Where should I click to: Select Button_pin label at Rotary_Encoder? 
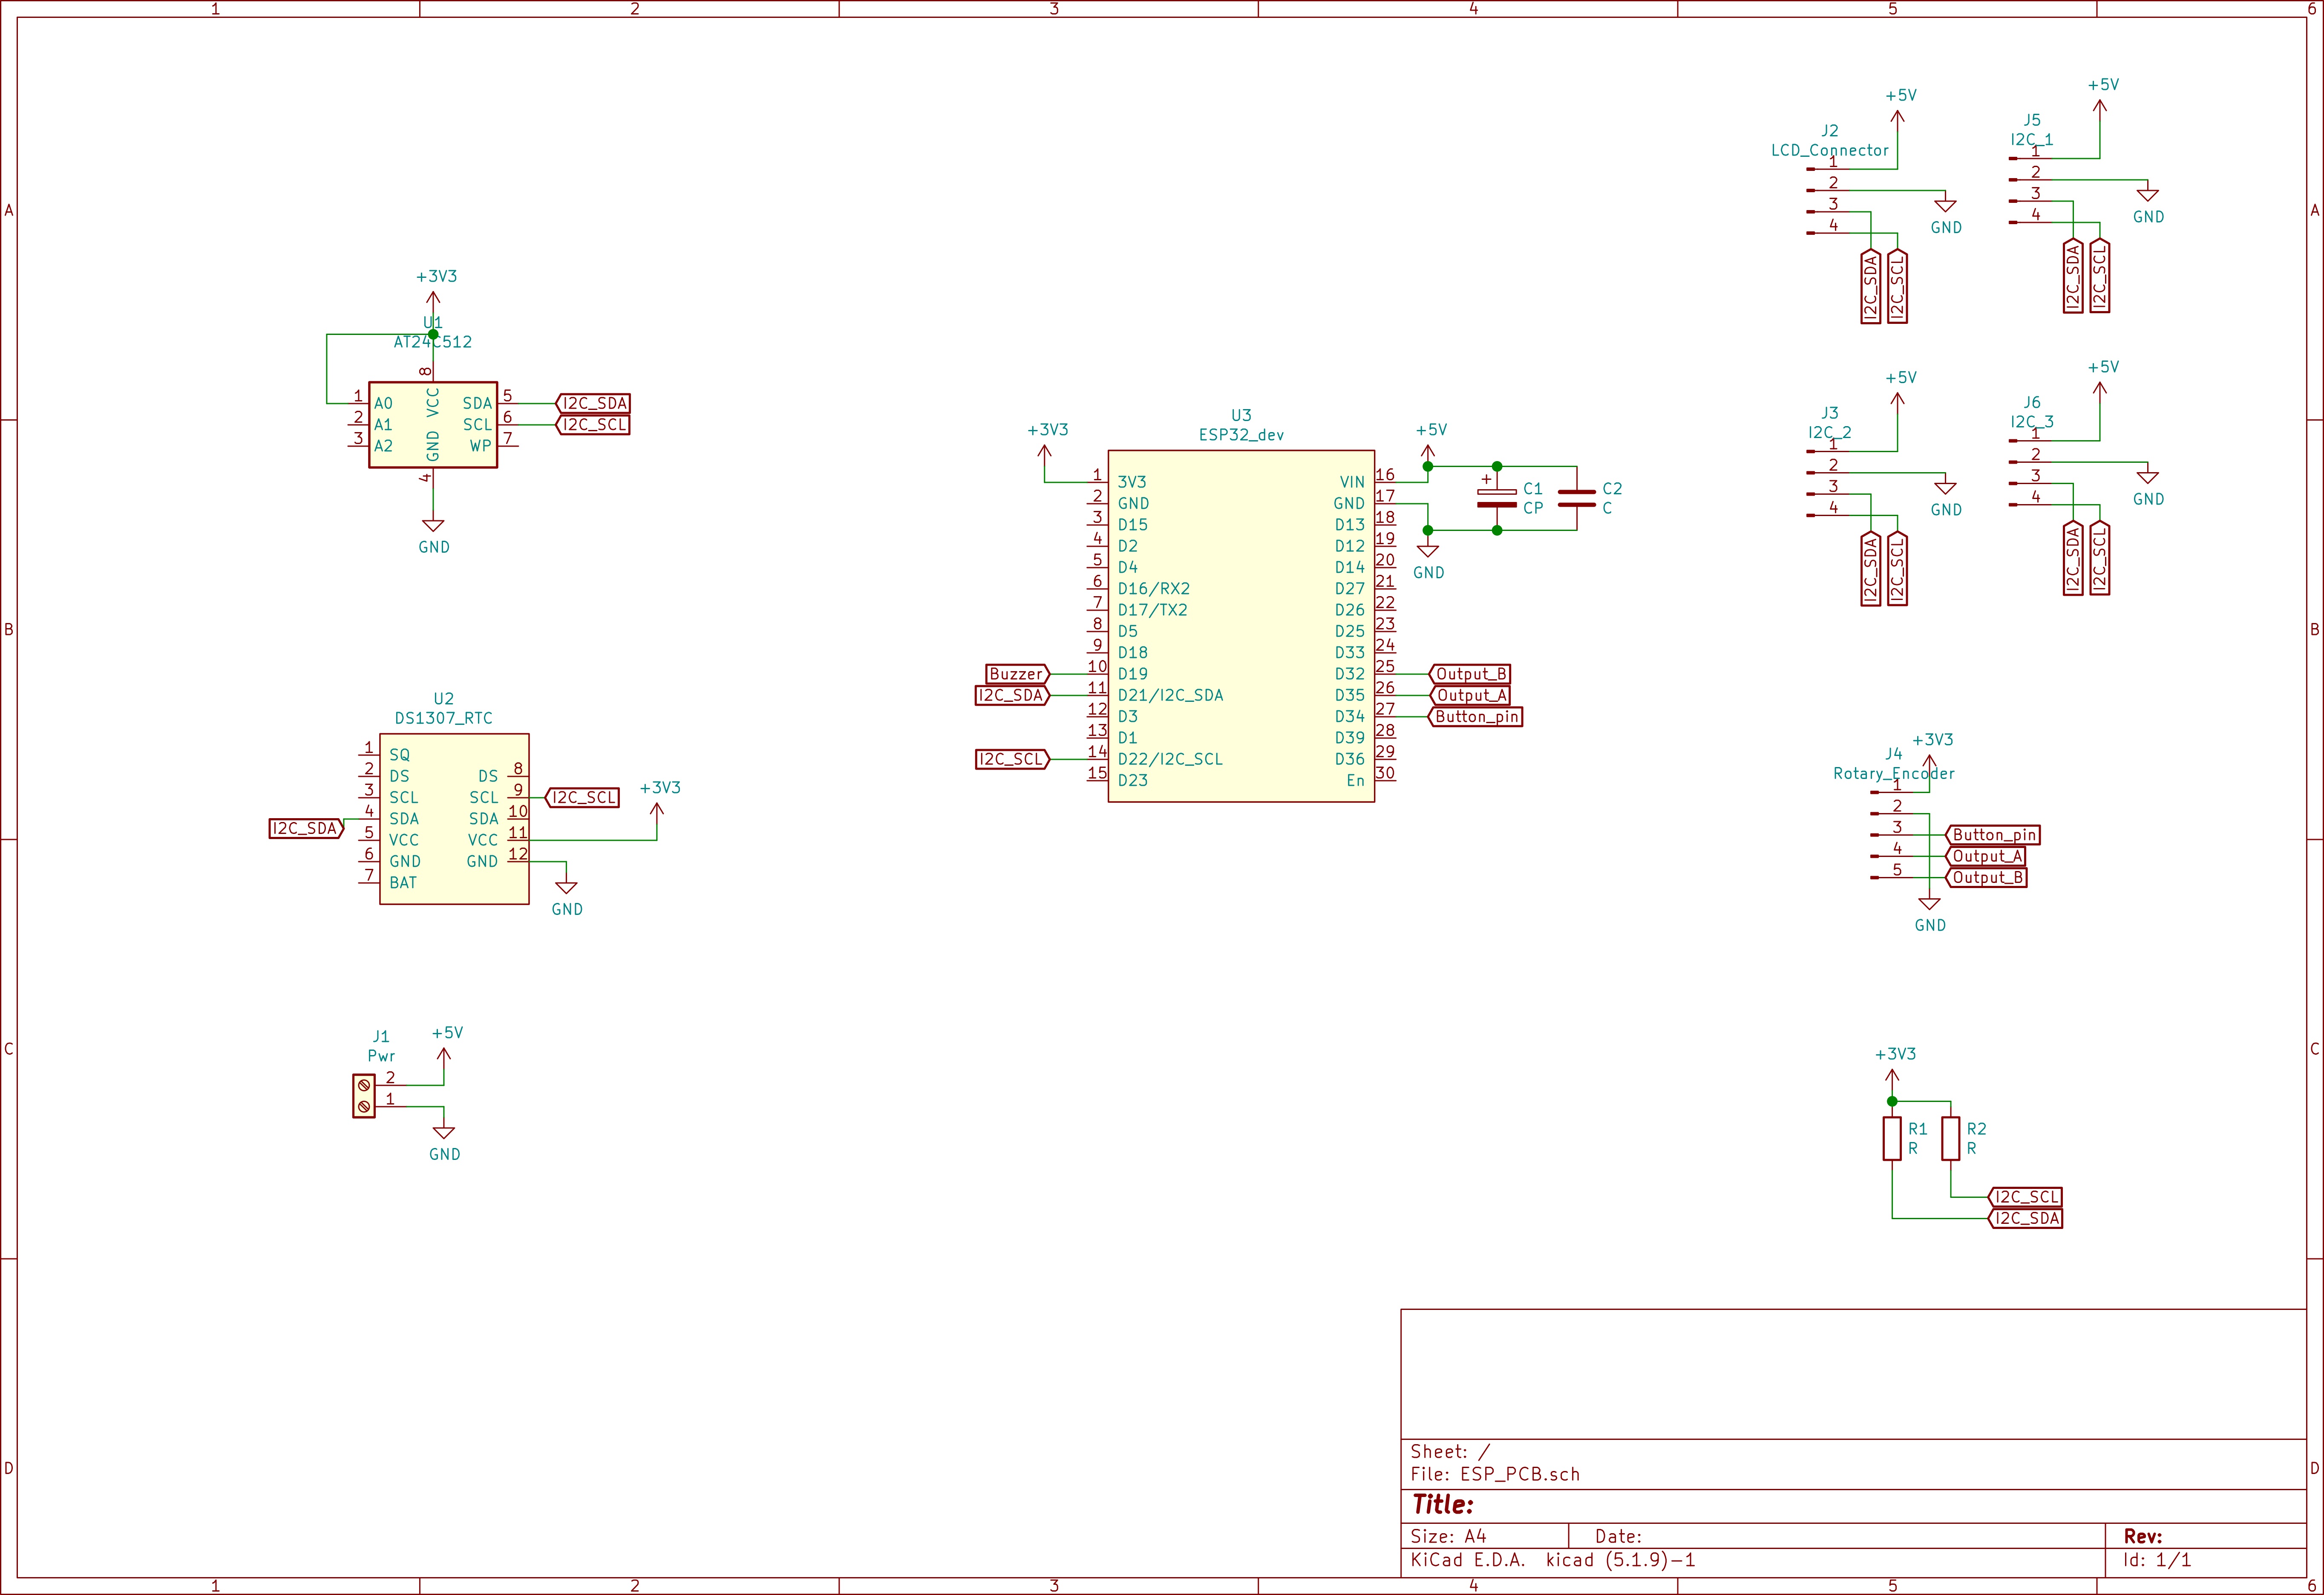(1993, 835)
